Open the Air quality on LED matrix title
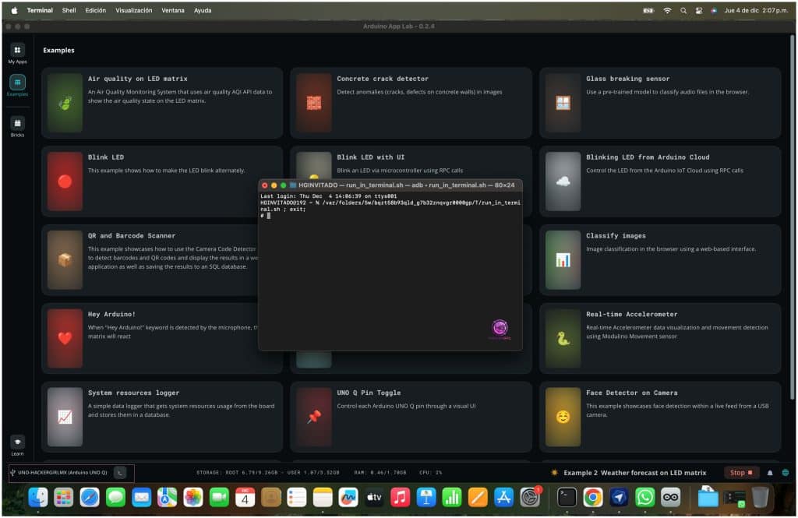 pos(137,79)
